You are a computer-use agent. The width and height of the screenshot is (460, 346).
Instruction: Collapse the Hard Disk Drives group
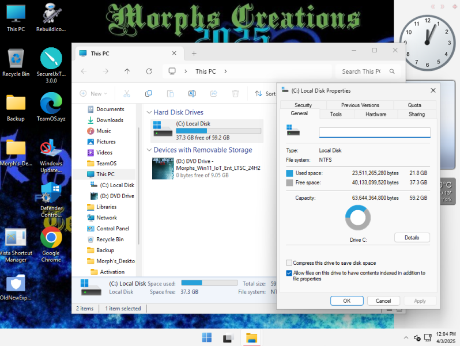point(149,112)
